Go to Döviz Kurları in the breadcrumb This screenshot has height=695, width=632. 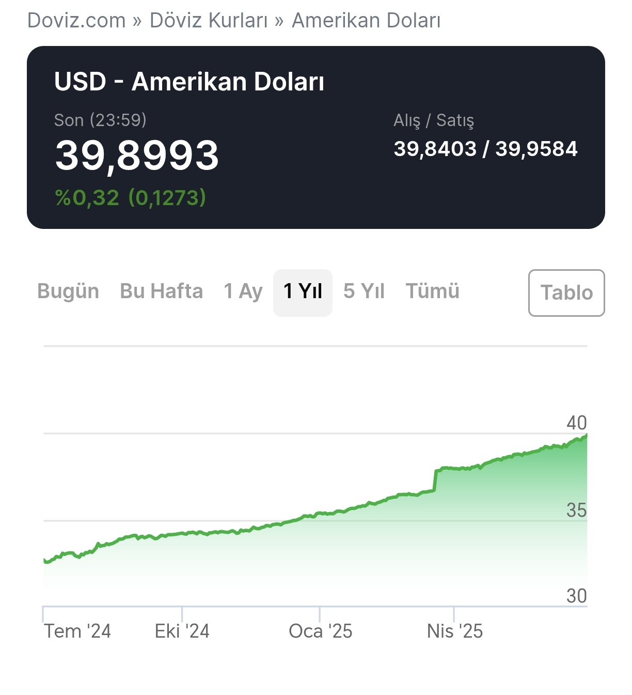point(209,21)
